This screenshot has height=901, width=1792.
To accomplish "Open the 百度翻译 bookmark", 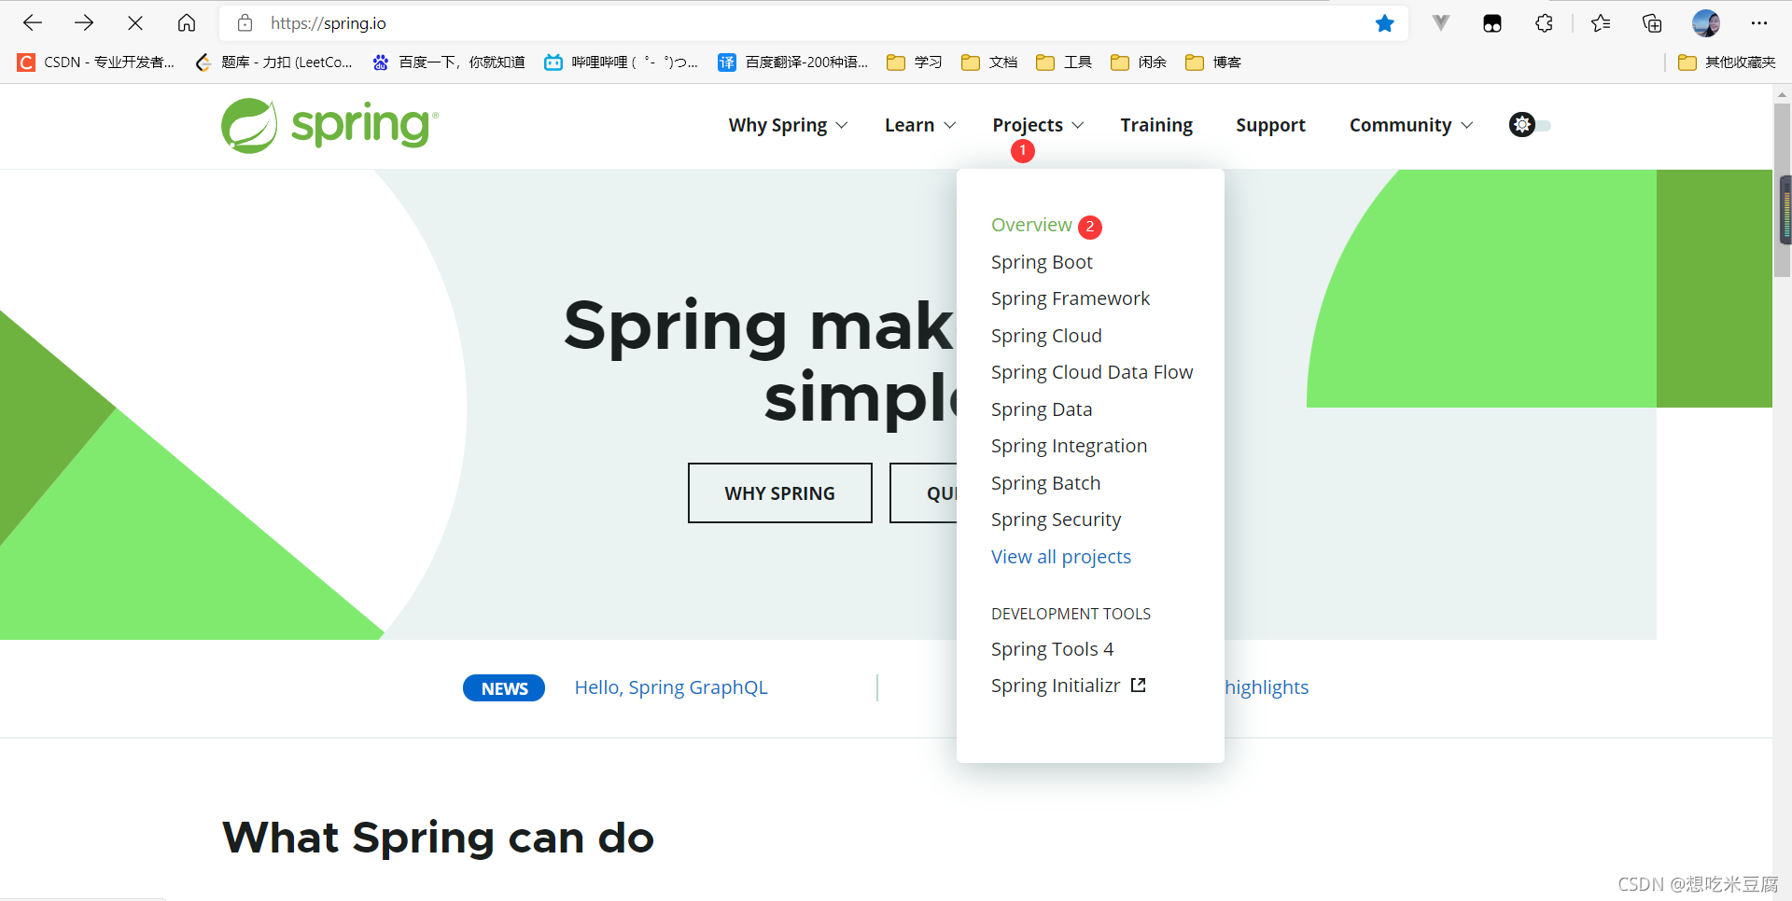I will 793,62.
